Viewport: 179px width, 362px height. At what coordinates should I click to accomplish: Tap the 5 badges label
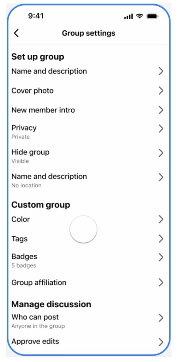24,266
